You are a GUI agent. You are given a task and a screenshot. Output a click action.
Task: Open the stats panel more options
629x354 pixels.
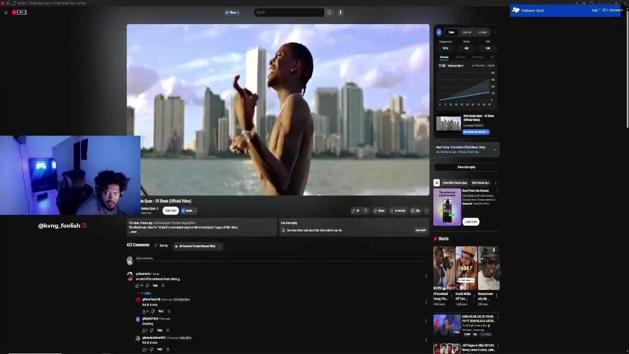(x=495, y=32)
